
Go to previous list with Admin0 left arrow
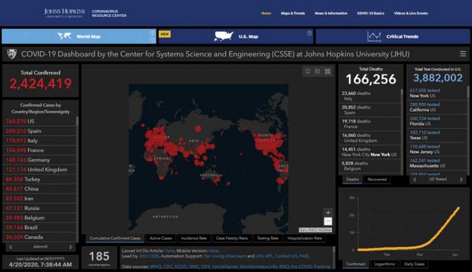[x=10, y=247]
